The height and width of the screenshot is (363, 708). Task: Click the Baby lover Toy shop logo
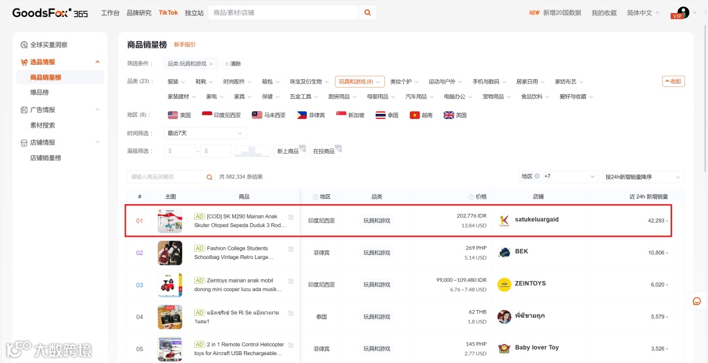tap(504, 349)
